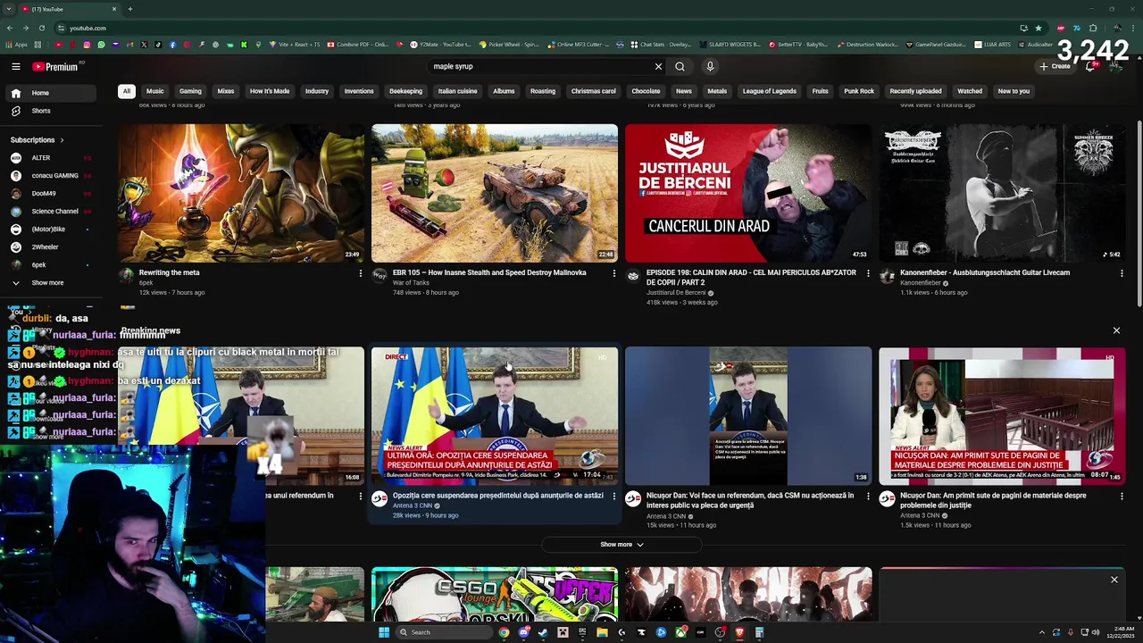Close the bottom-right loading card
This screenshot has width=1143, height=643.
tap(1114, 580)
